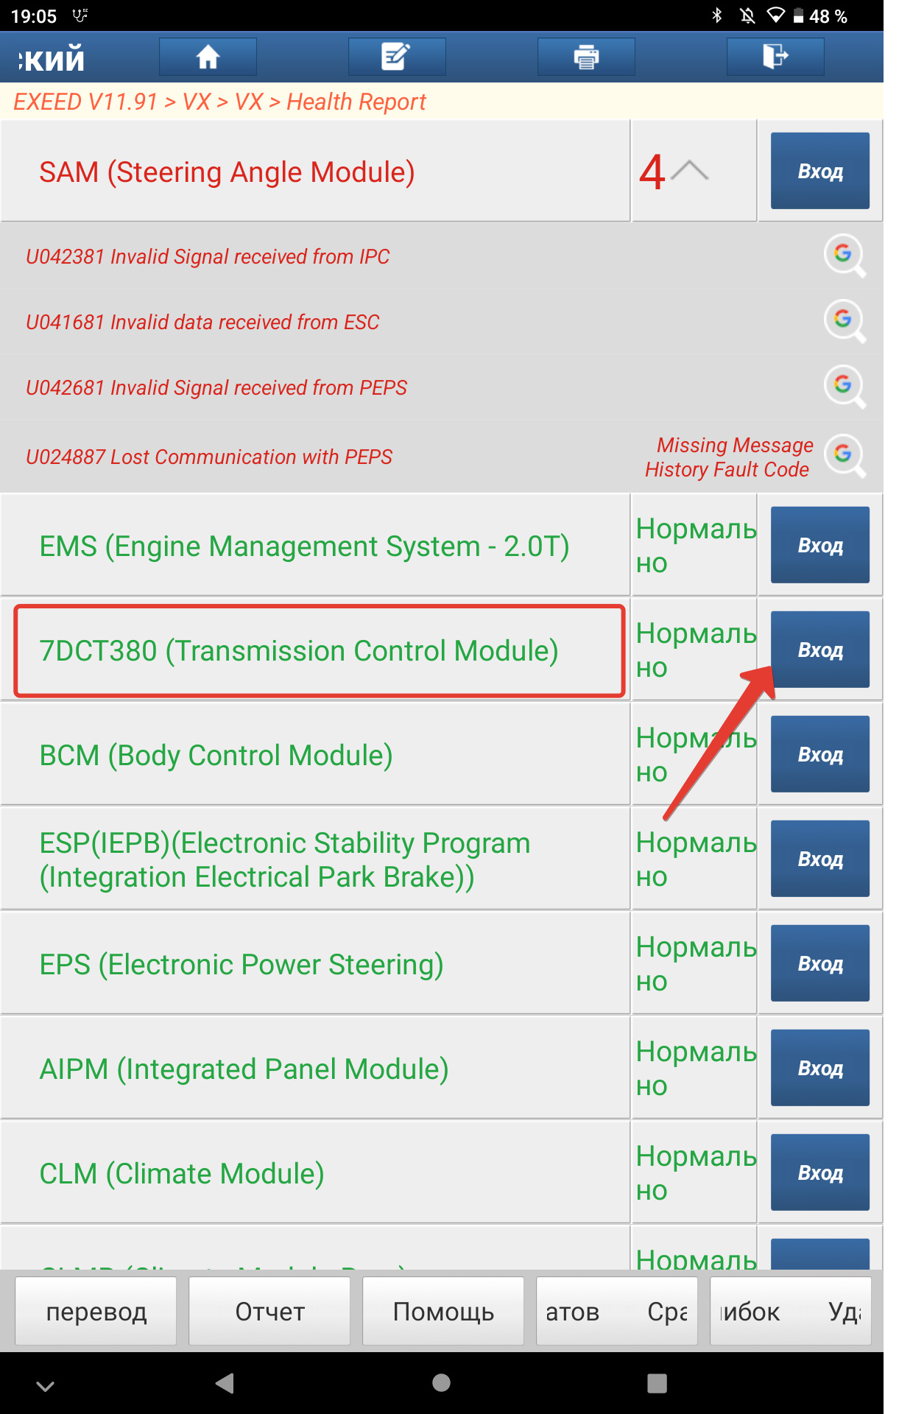Image resolution: width=899 pixels, height=1414 pixels.
Task: Google search fault code U042381
Action: tap(844, 255)
